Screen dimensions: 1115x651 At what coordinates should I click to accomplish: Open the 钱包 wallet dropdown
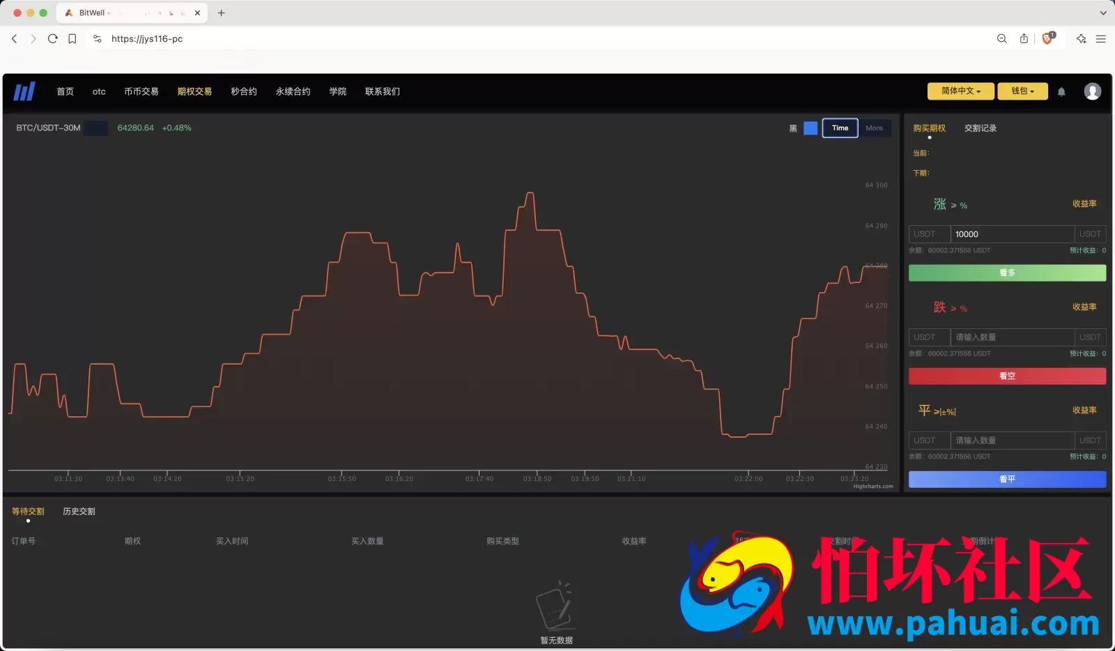click(x=1022, y=91)
